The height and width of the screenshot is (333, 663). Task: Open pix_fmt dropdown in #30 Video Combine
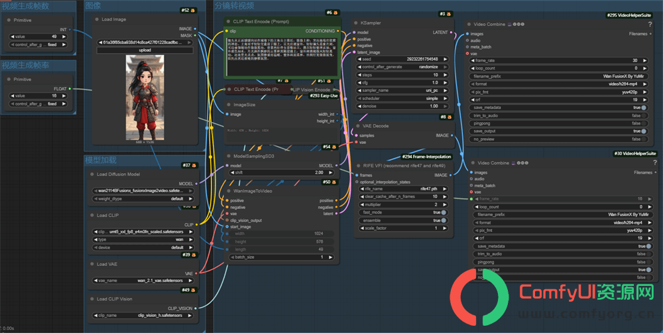click(562, 231)
